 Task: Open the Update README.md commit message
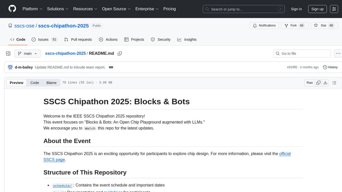(x=70, y=67)
